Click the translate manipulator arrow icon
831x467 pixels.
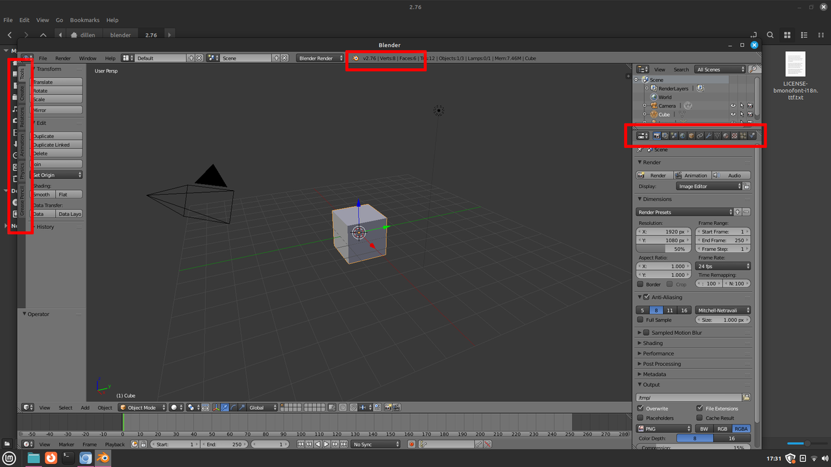point(225,407)
